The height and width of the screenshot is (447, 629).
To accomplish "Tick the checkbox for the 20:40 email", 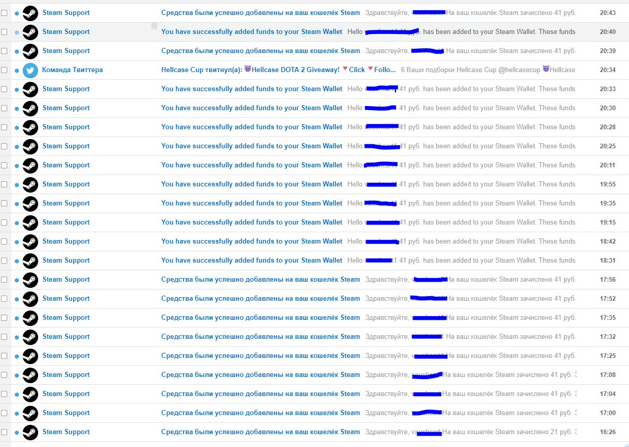I will 4,32.
